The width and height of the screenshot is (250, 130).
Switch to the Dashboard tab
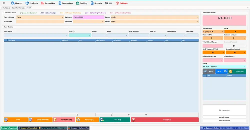pyautogui.click(x=6, y=8)
